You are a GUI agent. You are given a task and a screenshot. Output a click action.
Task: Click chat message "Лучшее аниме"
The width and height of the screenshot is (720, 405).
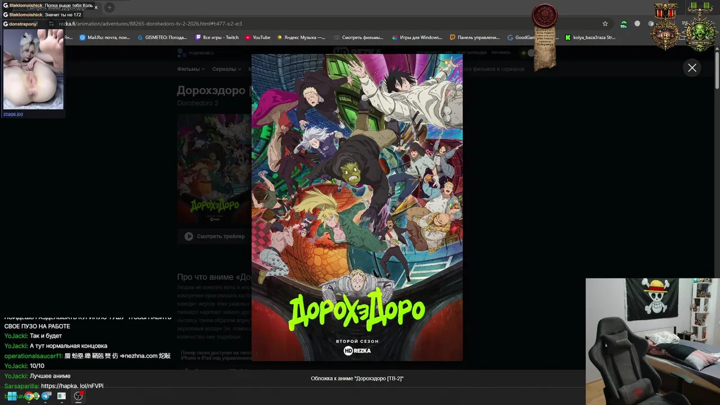coord(50,376)
